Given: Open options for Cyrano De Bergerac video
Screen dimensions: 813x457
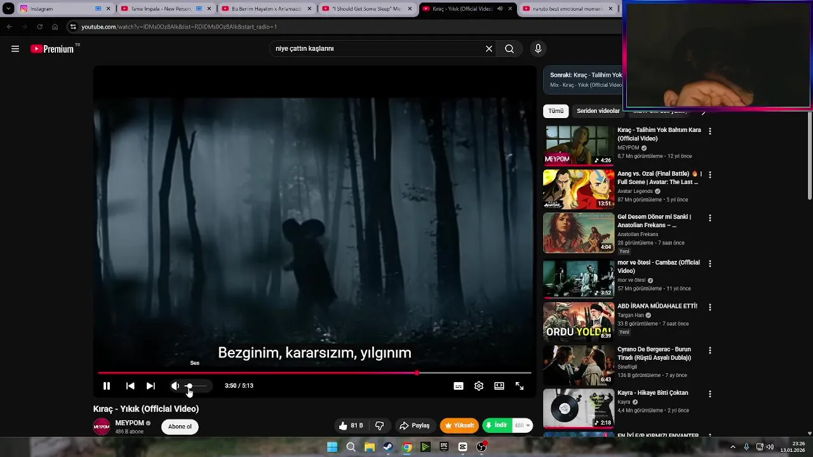Looking at the screenshot, I should click(x=710, y=350).
